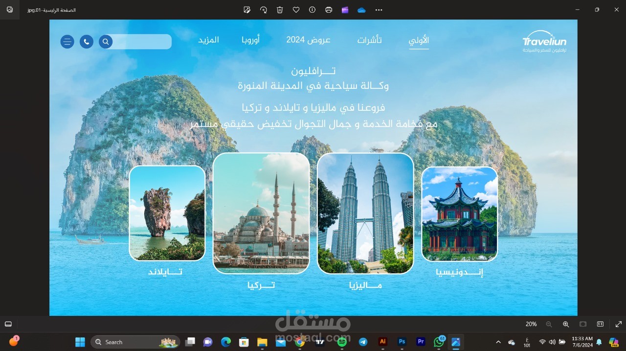Screen dimensions: 626x351
Task: Click the Traveliun logo in the mockup
Action: tap(544, 41)
